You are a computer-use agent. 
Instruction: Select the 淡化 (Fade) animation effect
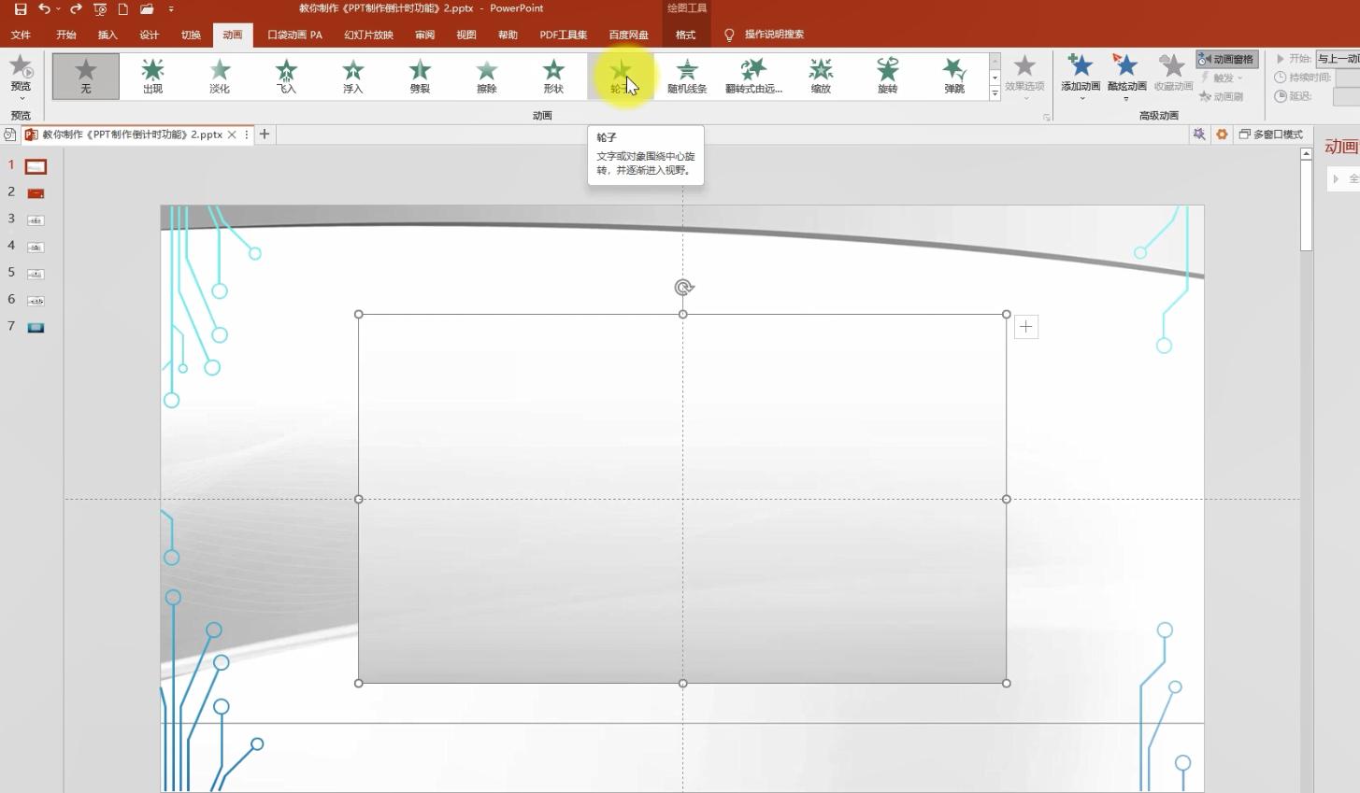point(220,76)
